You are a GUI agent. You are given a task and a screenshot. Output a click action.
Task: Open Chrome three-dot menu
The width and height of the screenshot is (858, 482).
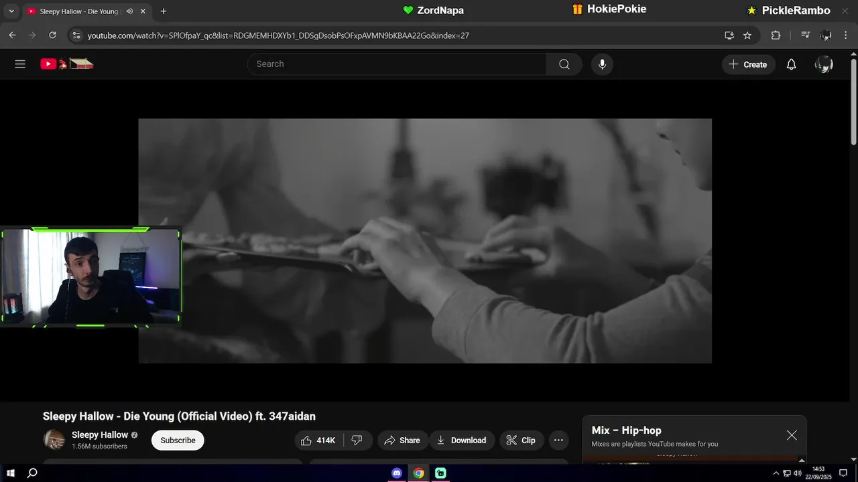pos(846,35)
